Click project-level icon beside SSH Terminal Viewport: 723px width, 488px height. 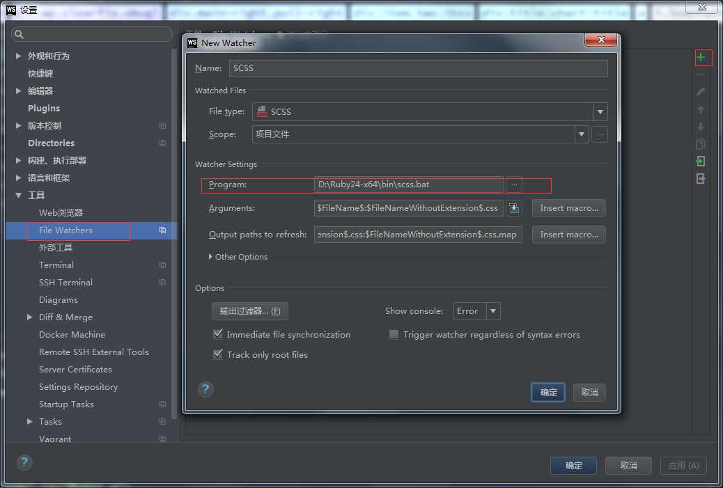(x=162, y=282)
